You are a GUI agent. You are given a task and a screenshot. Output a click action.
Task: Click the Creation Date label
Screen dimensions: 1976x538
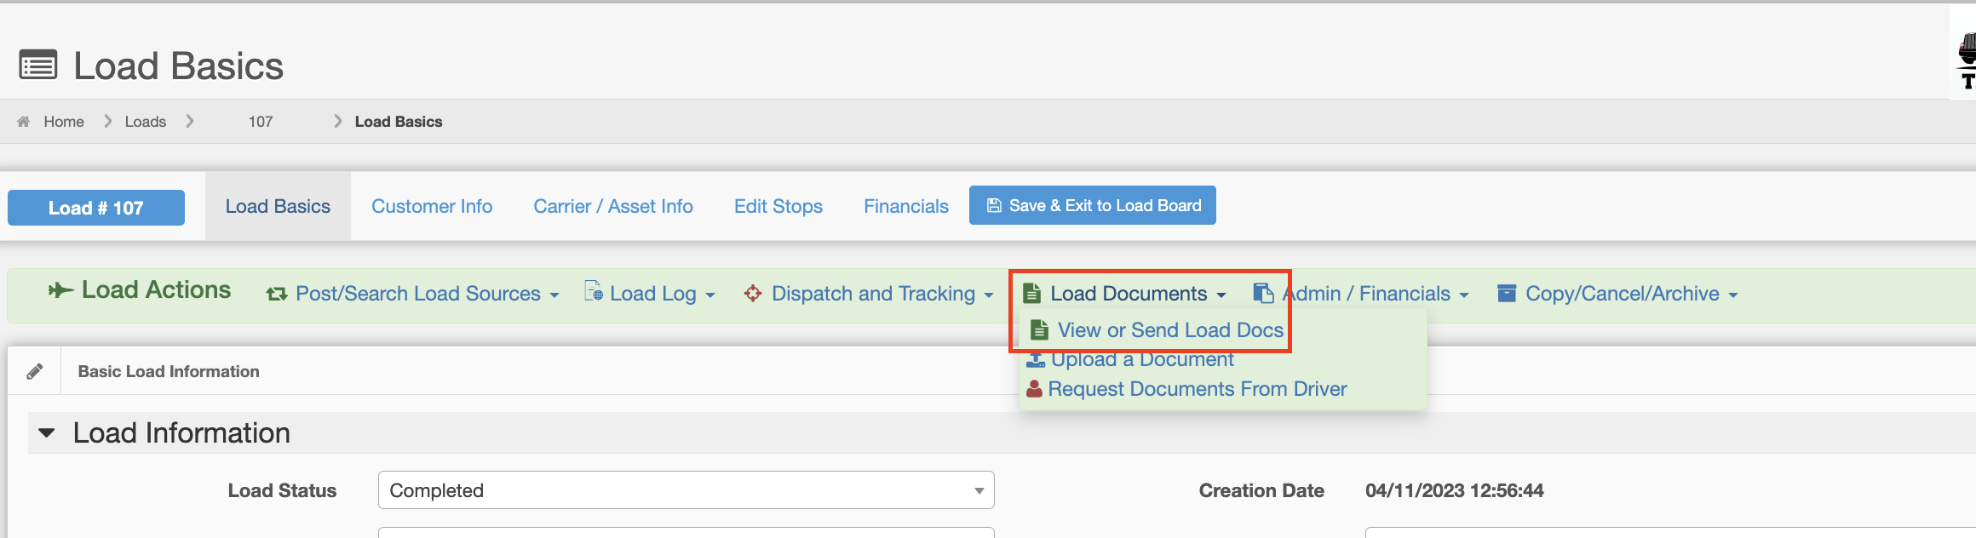[x=1261, y=490]
